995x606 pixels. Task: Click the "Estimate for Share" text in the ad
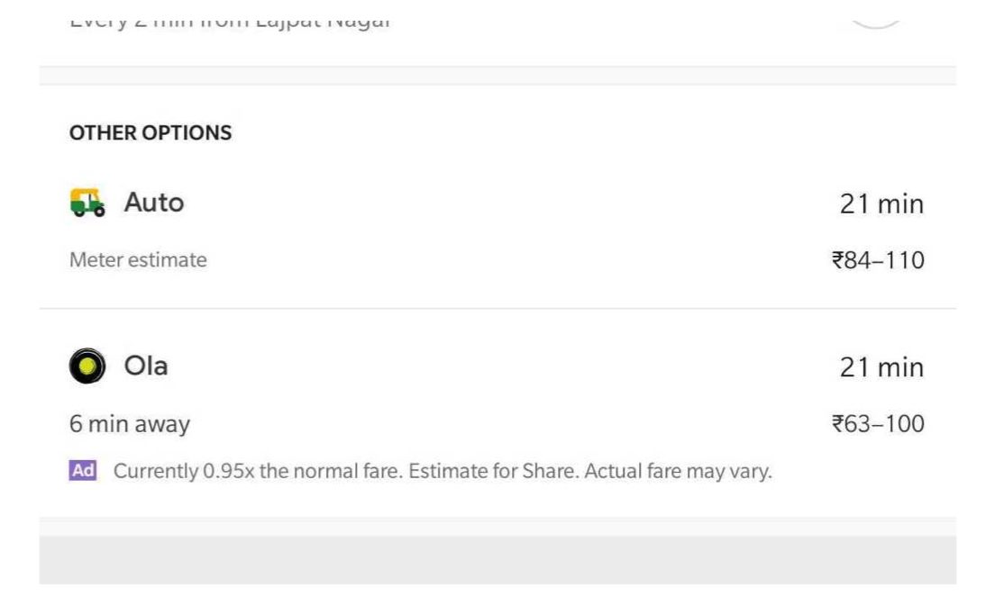coord(492,472)
